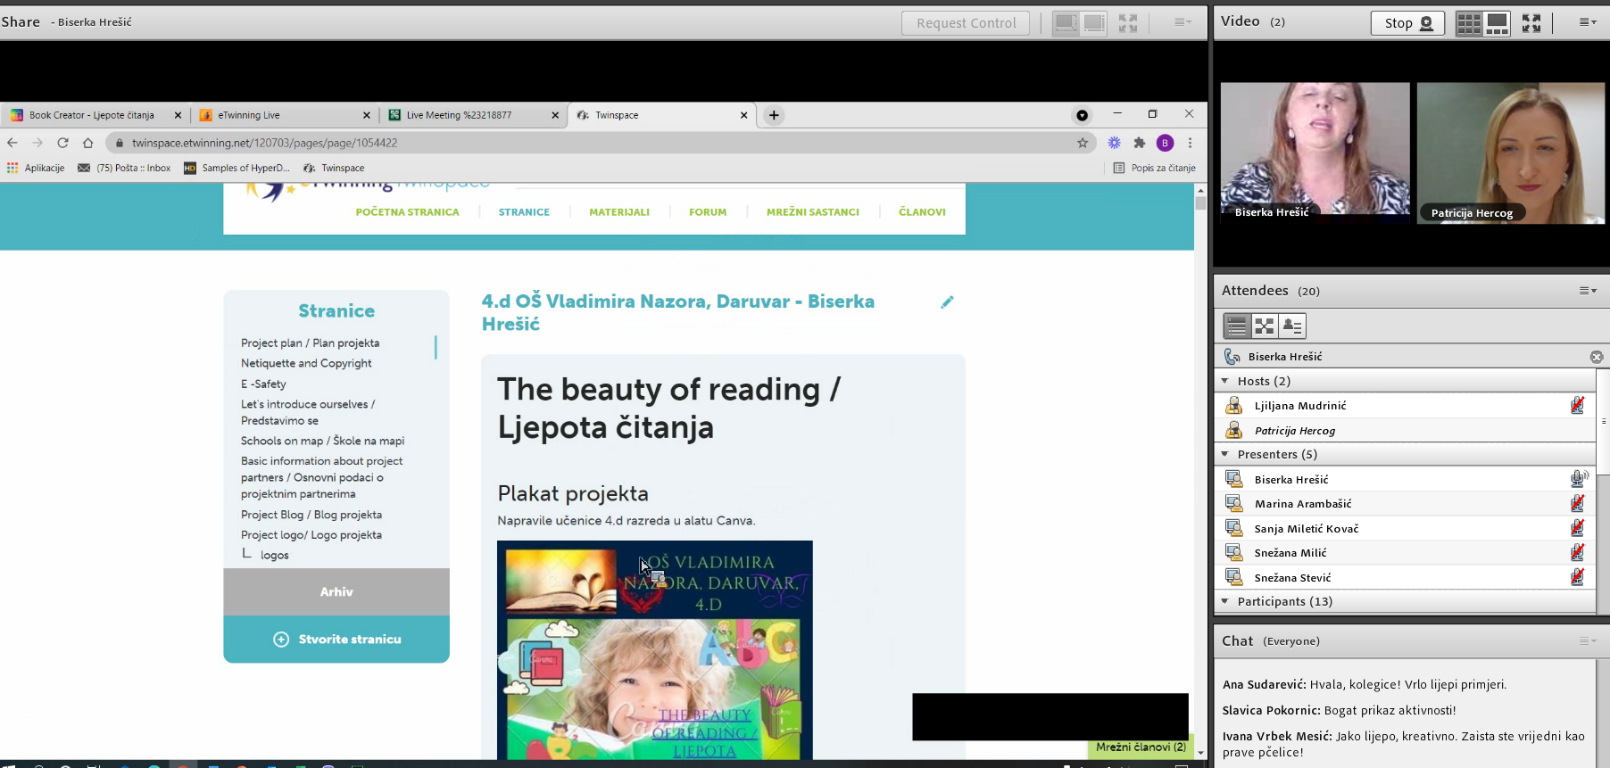1610x768 pixels.
Task: Open Chrome profile avatar B
Action: tap(1165, 143)
